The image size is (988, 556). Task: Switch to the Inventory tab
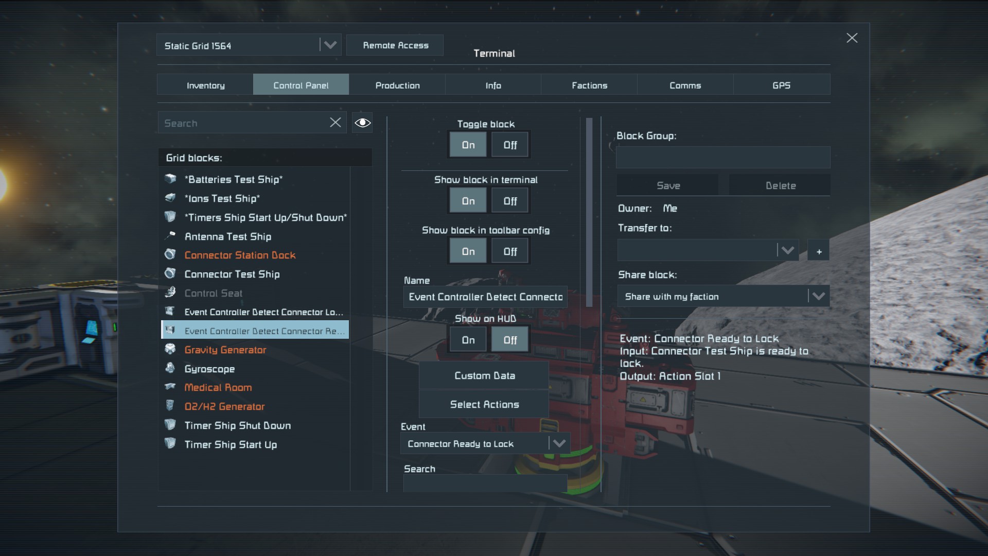pyautogui.click(x=205, y=85)
